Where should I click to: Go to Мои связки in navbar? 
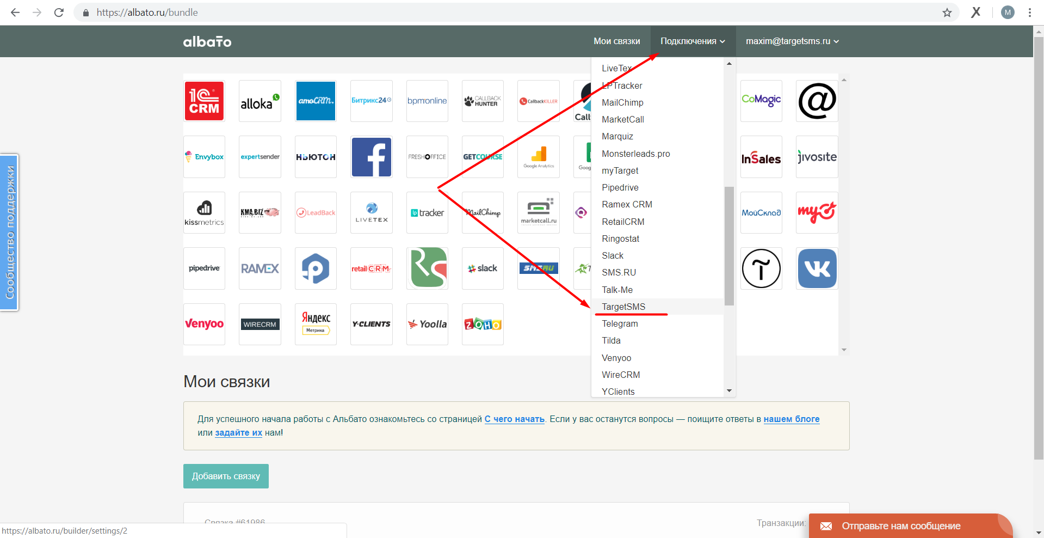tap(616, 41)
